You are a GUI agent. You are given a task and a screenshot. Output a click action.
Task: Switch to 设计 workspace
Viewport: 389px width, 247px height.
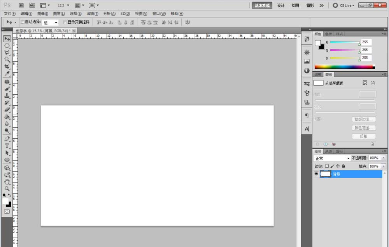tap(280, 5)
